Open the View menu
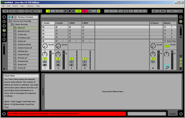 tap(22, 6)
